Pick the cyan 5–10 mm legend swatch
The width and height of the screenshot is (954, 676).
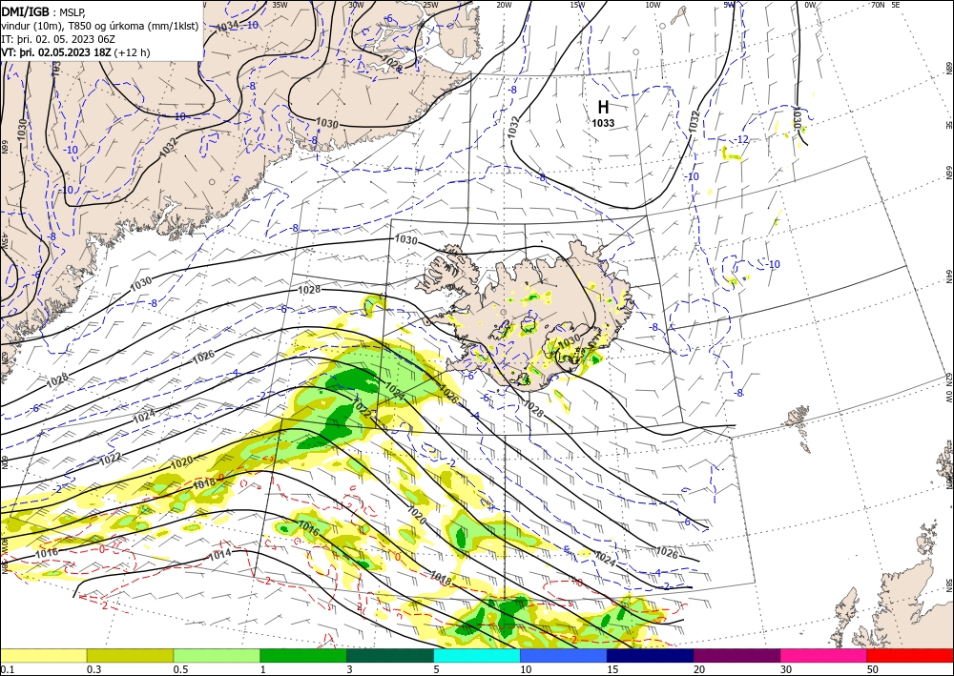[477, 655]
